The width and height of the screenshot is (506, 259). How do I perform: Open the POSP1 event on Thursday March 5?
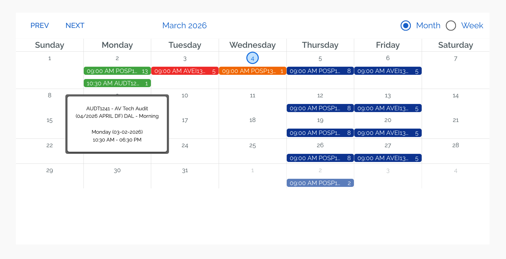coord(320,71)
